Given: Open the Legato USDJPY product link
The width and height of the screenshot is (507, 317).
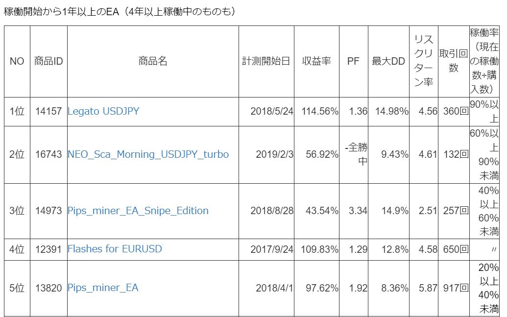Looking at the screenshot, I should point(103,111).
